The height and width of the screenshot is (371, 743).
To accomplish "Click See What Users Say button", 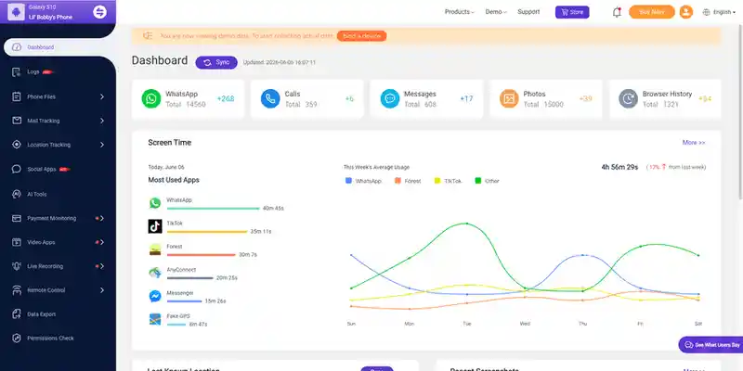I will click(710, 345).
